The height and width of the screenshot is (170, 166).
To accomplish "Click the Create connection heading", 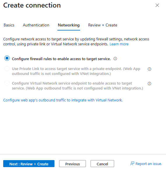I will (32, 5).
